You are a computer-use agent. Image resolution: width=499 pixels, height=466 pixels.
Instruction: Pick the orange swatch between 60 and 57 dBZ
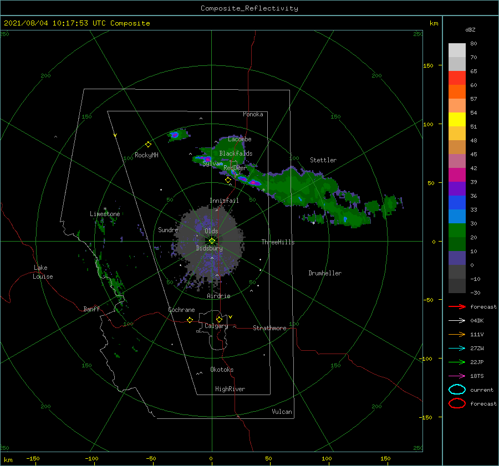tap(457, 92)
